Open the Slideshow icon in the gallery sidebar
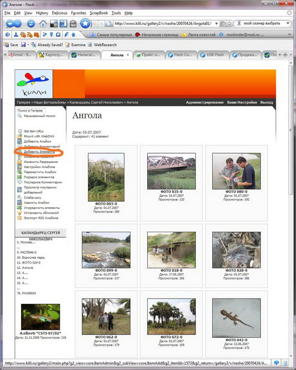Screen dimensions: 296x370 tap(19, 198)
